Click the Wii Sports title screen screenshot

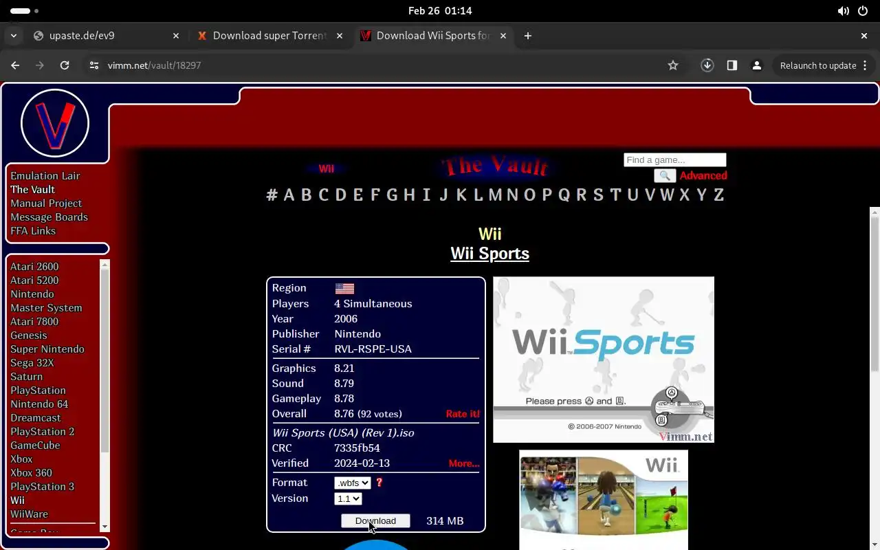coord(604,360)
